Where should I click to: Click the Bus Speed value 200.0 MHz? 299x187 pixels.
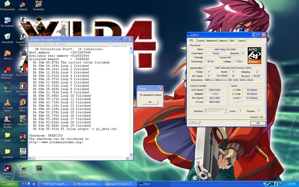(215, 98)
